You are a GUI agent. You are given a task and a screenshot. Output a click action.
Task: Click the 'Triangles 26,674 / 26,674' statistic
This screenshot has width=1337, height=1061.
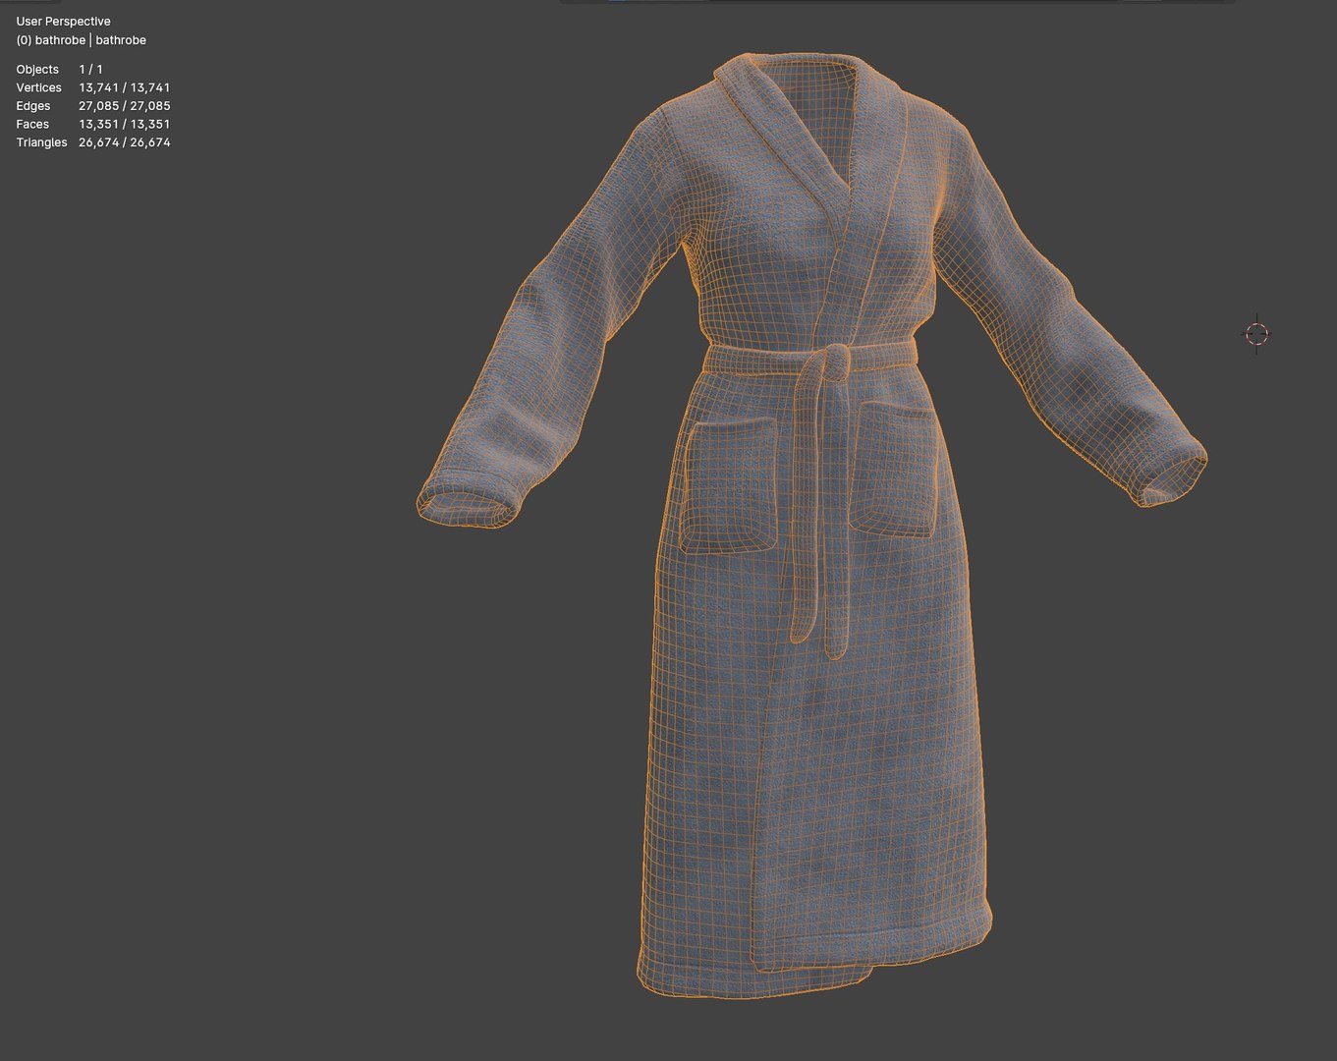(93, 142)
